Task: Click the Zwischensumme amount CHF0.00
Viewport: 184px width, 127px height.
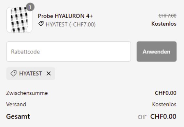Action: coord(166,93)
